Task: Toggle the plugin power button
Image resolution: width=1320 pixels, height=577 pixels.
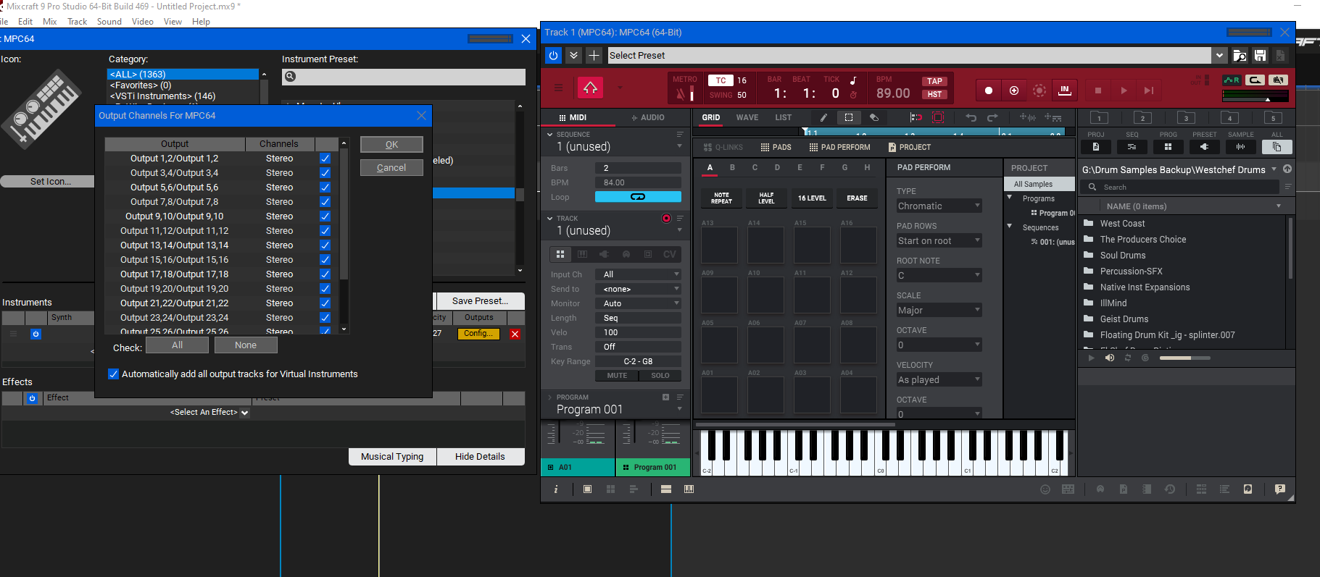Action: 553,55
